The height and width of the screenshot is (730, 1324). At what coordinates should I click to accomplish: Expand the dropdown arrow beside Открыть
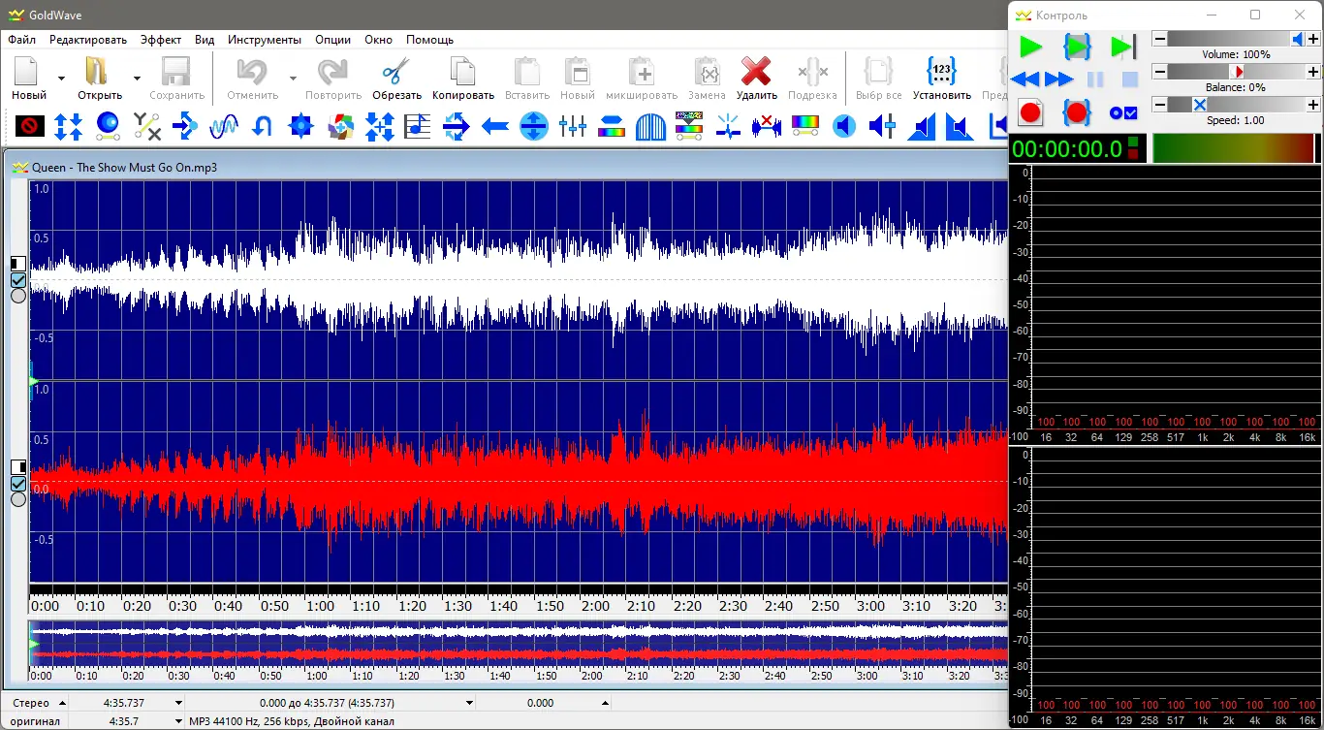(x=137, y=79)
